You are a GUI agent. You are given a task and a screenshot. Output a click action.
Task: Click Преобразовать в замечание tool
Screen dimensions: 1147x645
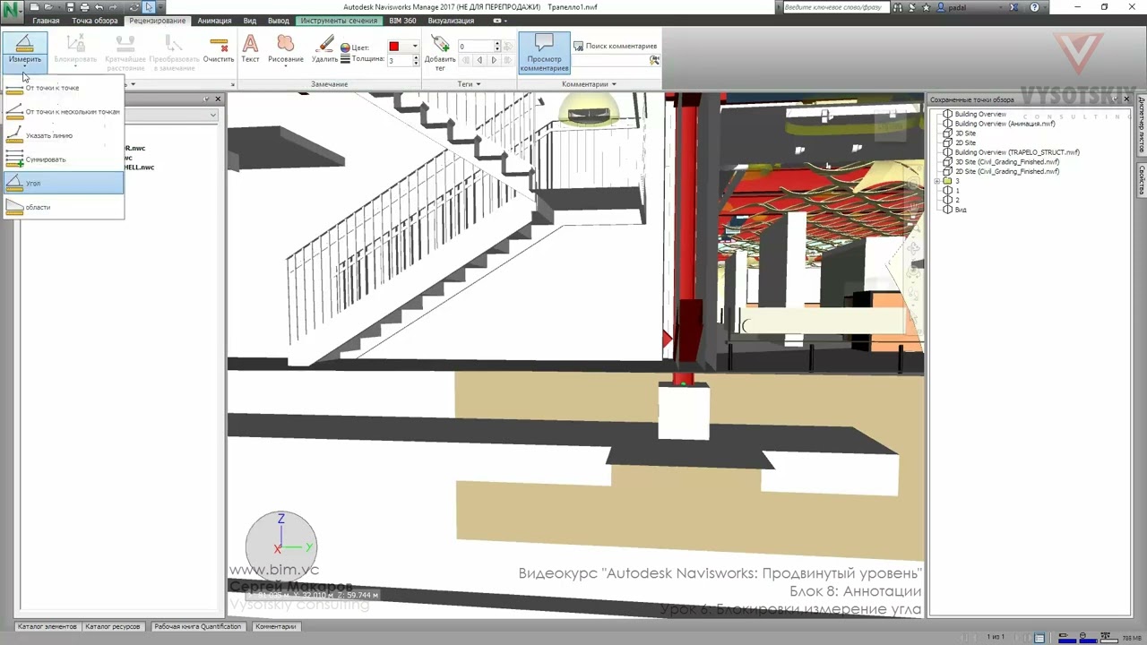(x=175, y=54)
